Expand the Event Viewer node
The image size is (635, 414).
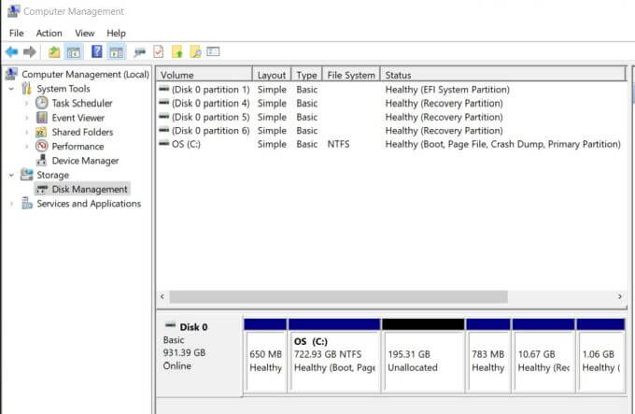27,118
